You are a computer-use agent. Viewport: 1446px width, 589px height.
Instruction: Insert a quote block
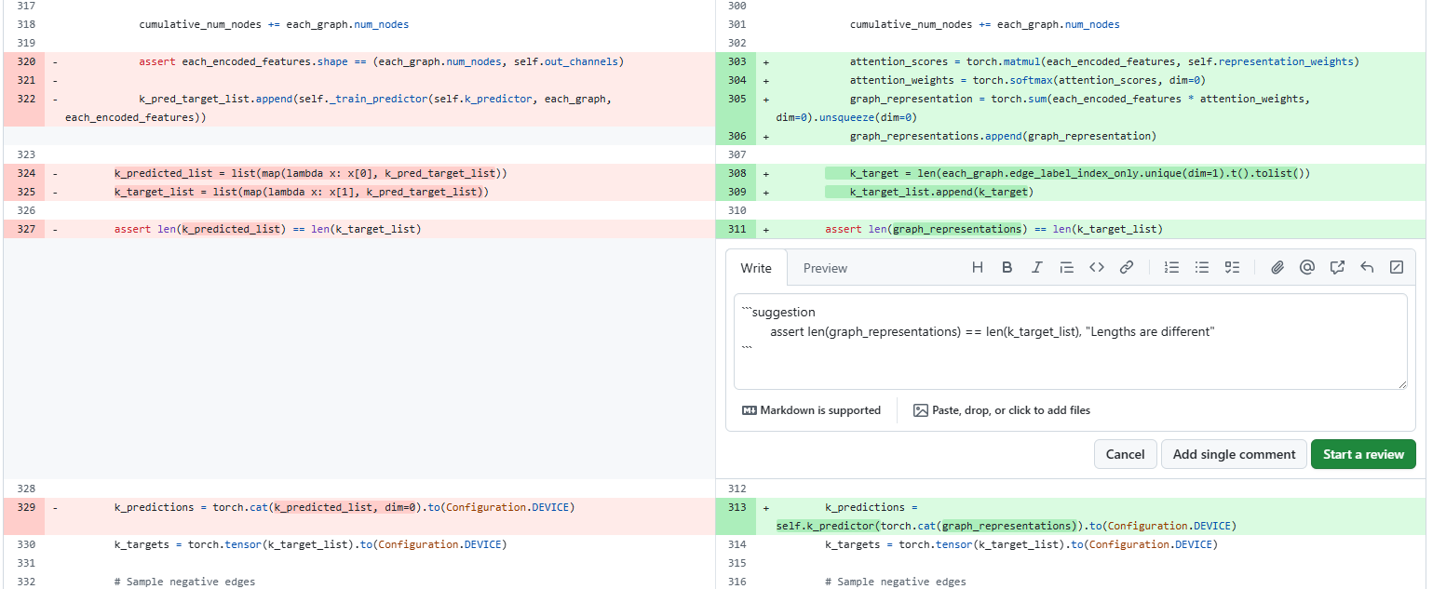coord(1067,267)
